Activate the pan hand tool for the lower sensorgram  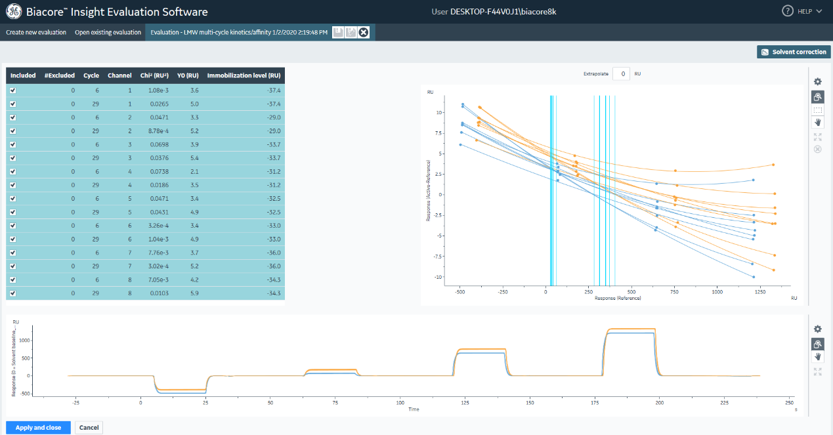coord(817,357)
